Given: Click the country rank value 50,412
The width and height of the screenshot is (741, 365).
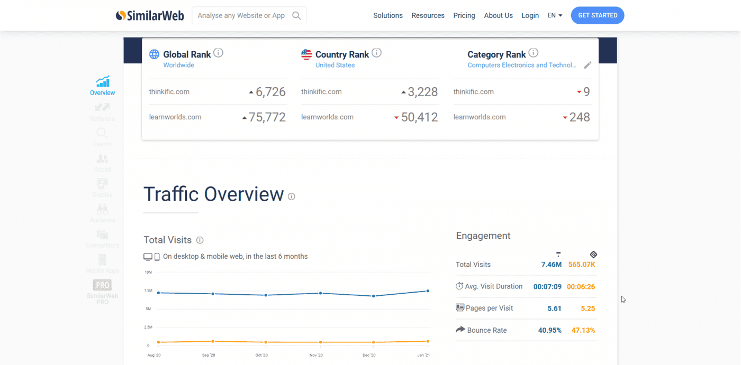Looking at the screenshot, I should [x=420, y=117].
